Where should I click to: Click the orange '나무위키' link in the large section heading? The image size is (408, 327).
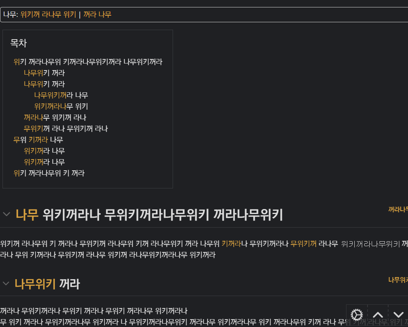pos(35,284)
